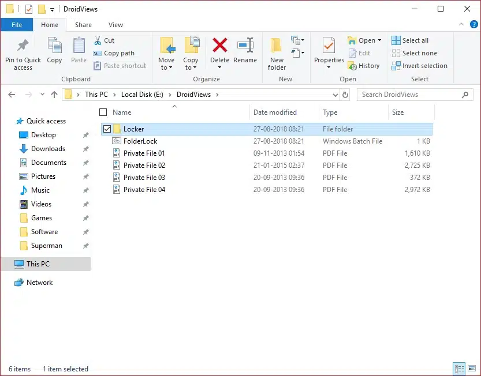The width and height of the screenshot is (481, 376).
Task: Open Properties from the ribbon
Action: 329,46
